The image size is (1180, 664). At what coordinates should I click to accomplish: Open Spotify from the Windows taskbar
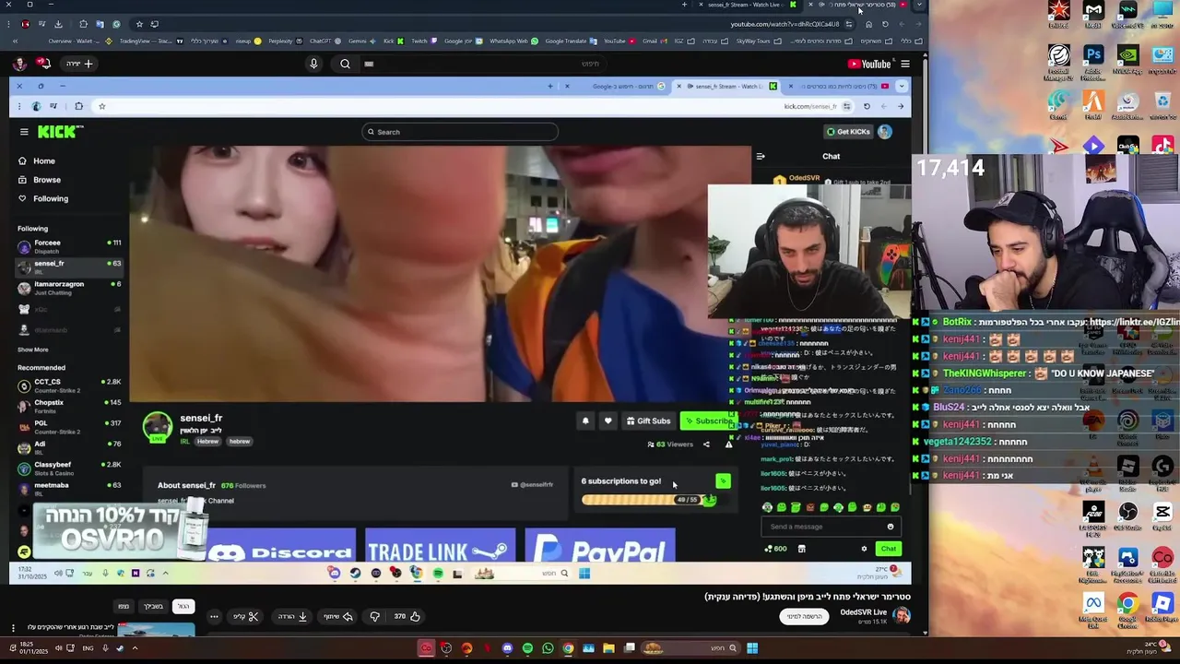coord(527,648)
